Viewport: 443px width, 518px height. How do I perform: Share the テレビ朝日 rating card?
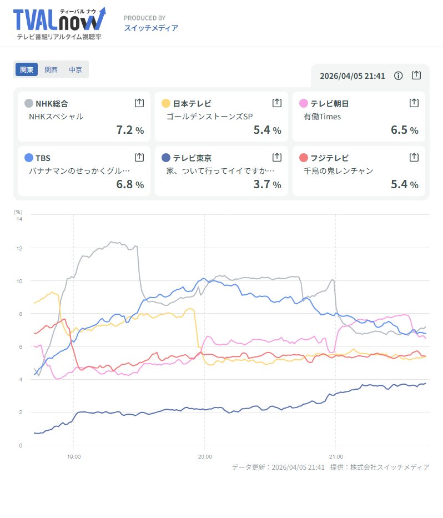point(414,103)
